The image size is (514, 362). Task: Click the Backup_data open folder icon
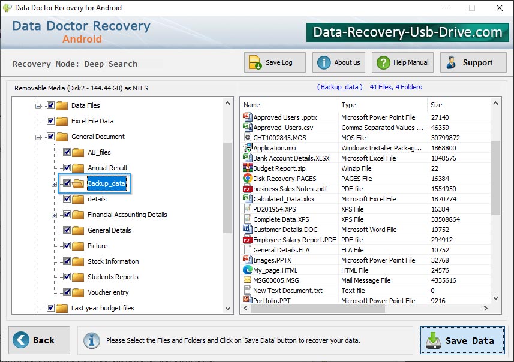point(78,183)
